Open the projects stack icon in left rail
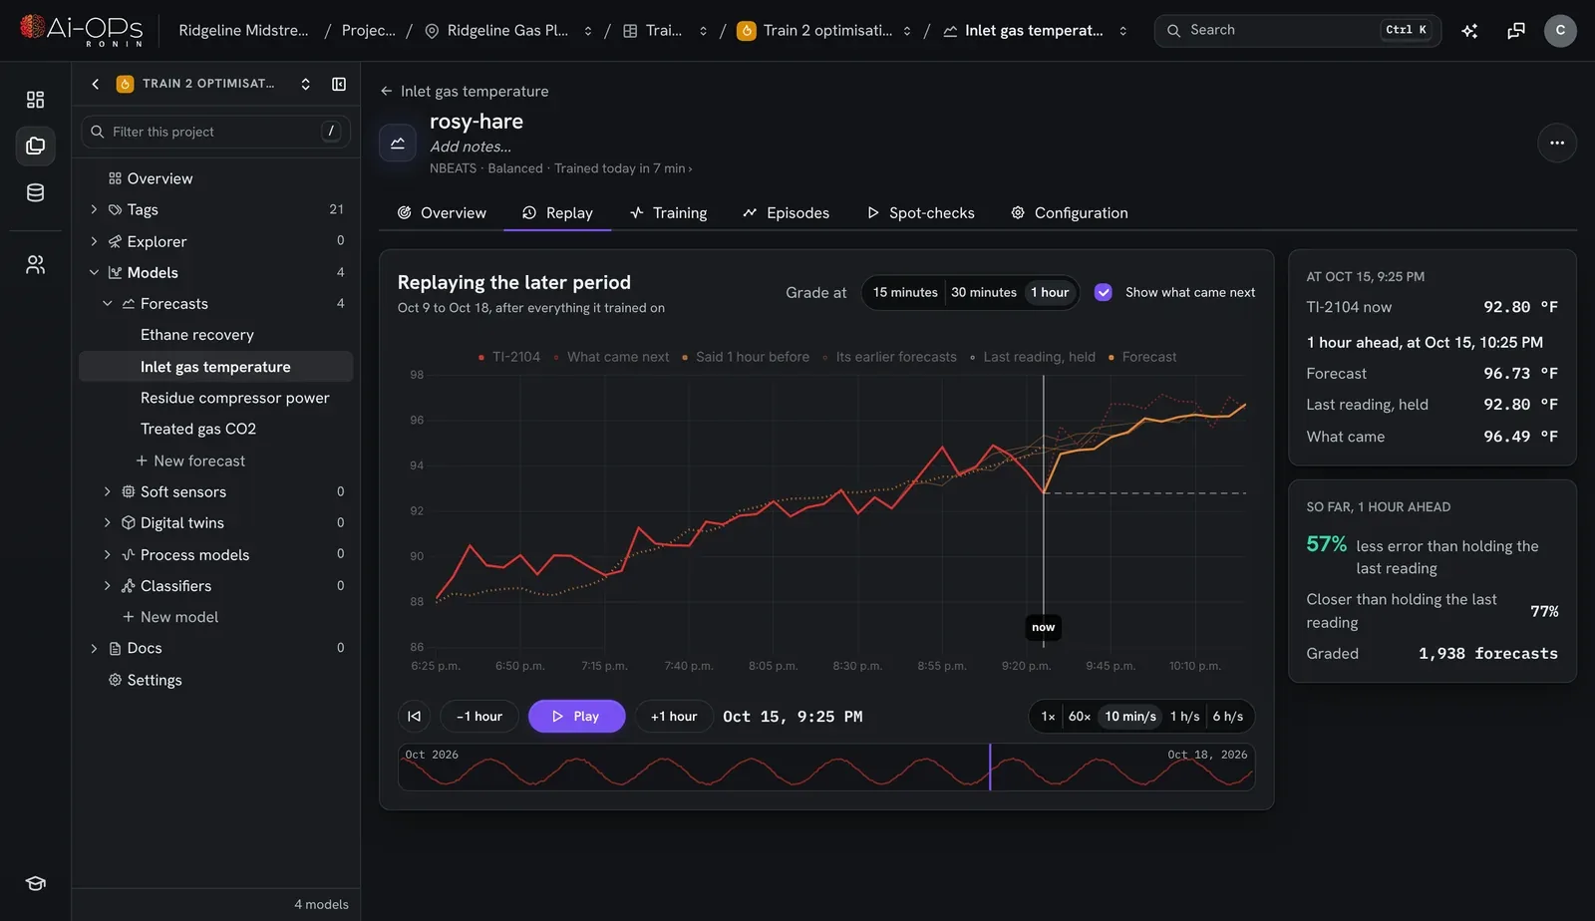 click(35, 147)
